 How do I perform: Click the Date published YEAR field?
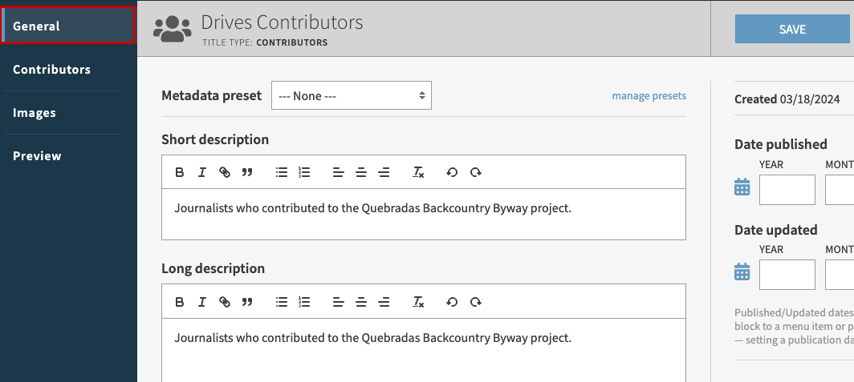787,190
